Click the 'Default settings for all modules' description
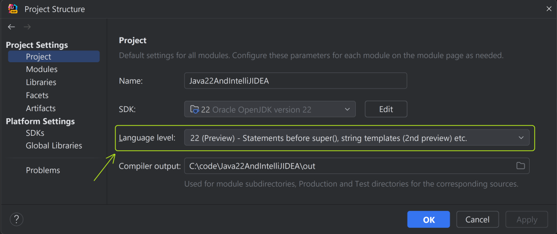The height and width of the screenshot is (234, 557). click(311, 56)
